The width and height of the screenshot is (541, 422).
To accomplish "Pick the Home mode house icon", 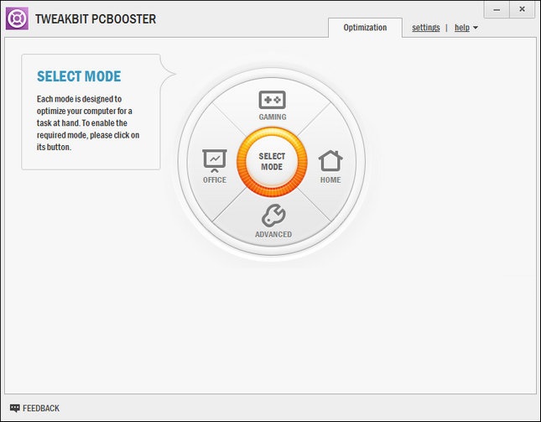I will coord(330,161).
